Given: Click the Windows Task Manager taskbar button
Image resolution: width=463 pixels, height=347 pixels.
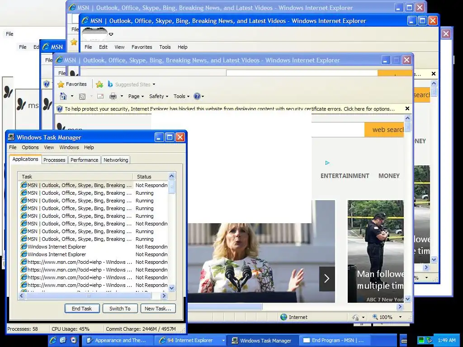Looking at the screenshot, I should (x=262, y=340).
